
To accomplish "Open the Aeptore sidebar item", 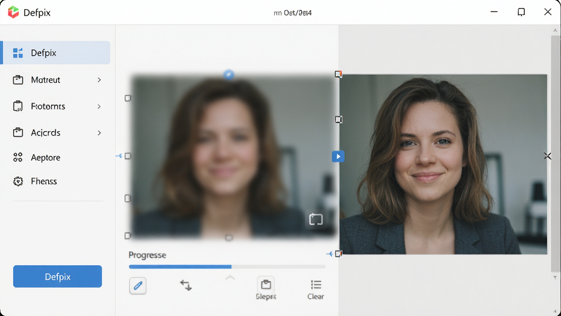I will click(37, 157).
